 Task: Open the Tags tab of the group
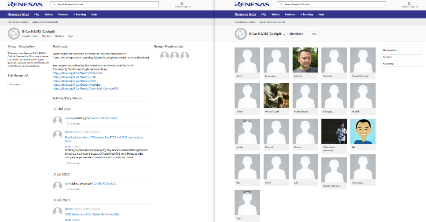point(70,36)
